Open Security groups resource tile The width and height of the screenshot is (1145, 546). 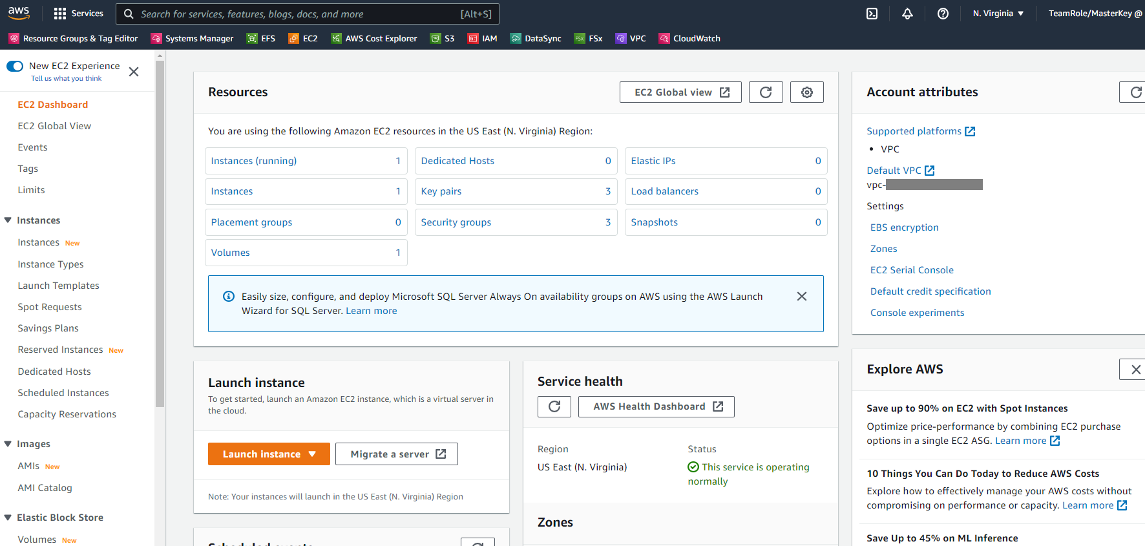click(x=516, y=222)
